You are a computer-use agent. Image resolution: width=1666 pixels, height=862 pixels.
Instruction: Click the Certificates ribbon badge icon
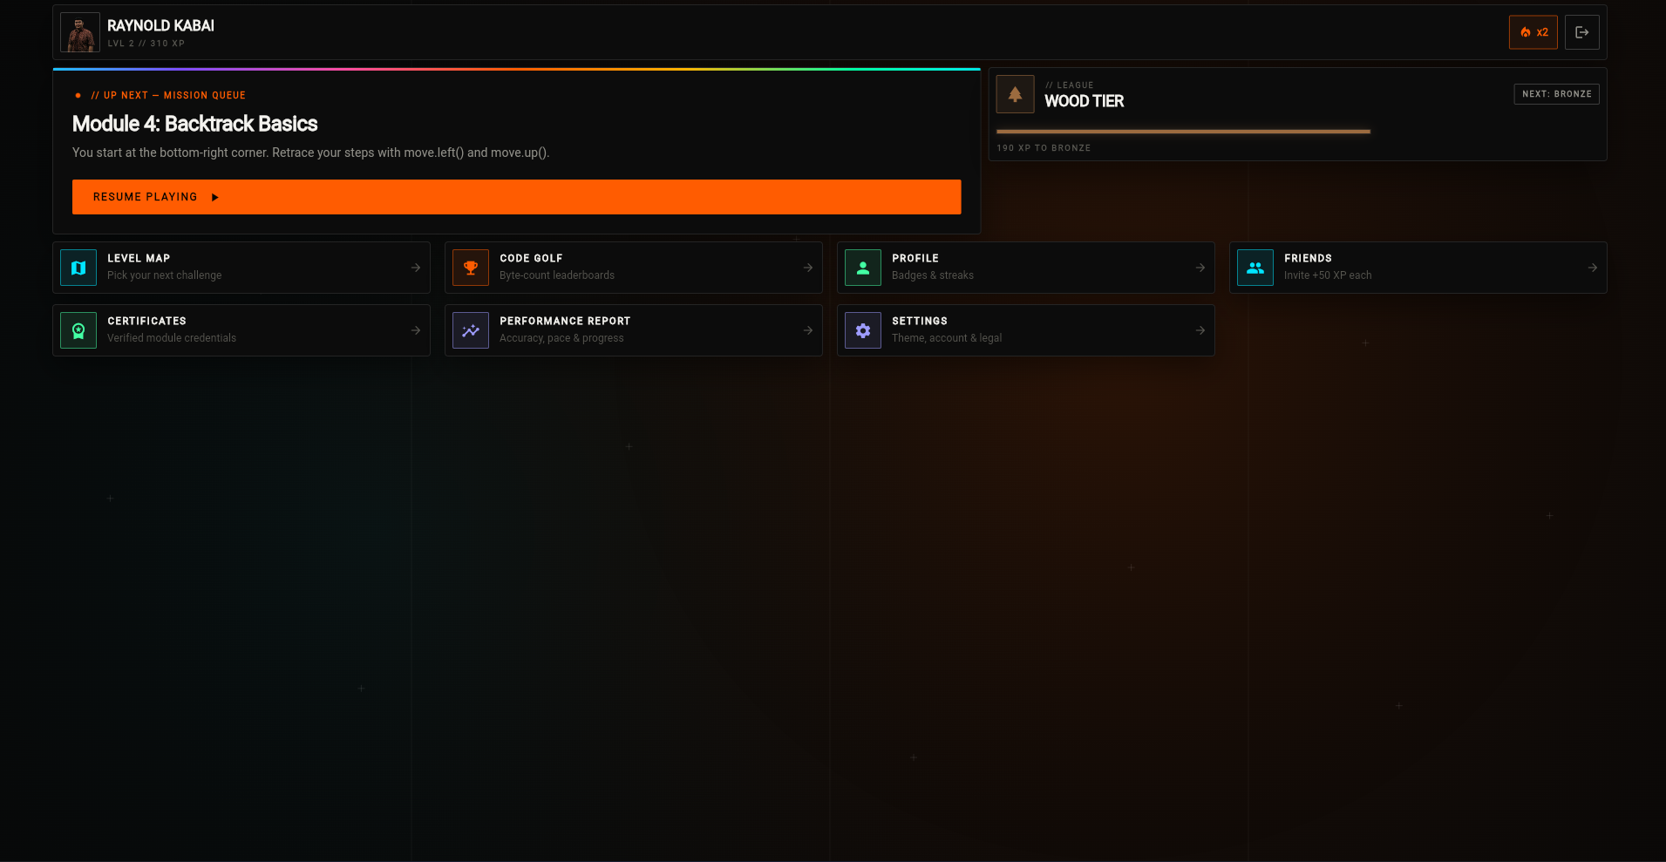78,330
